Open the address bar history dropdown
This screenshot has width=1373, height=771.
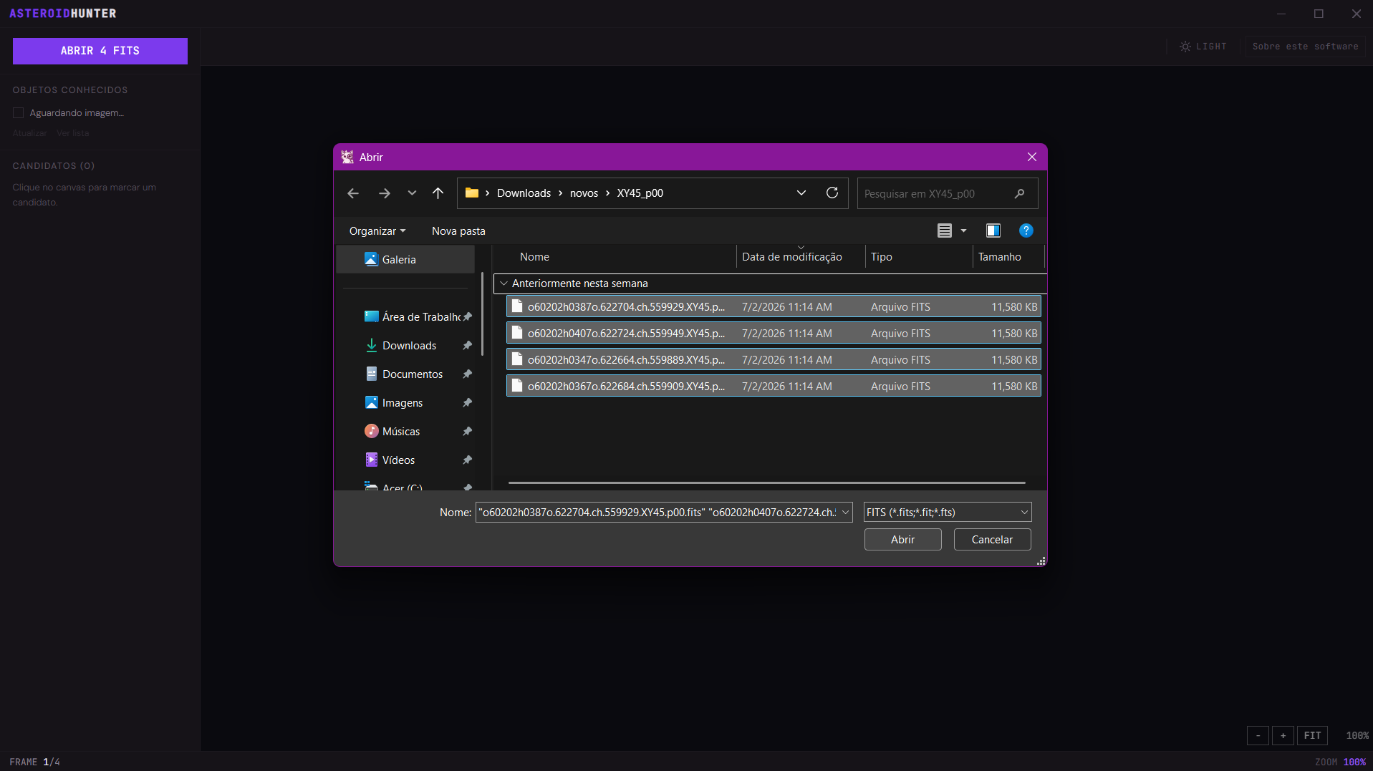coord(801,193)
